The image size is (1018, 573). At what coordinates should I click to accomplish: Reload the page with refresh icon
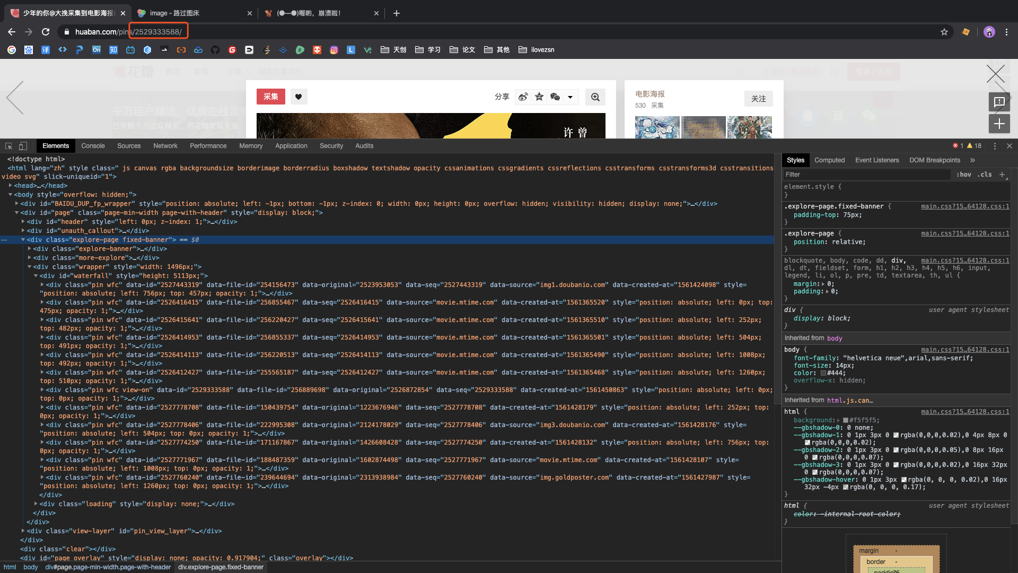(46, 32)
